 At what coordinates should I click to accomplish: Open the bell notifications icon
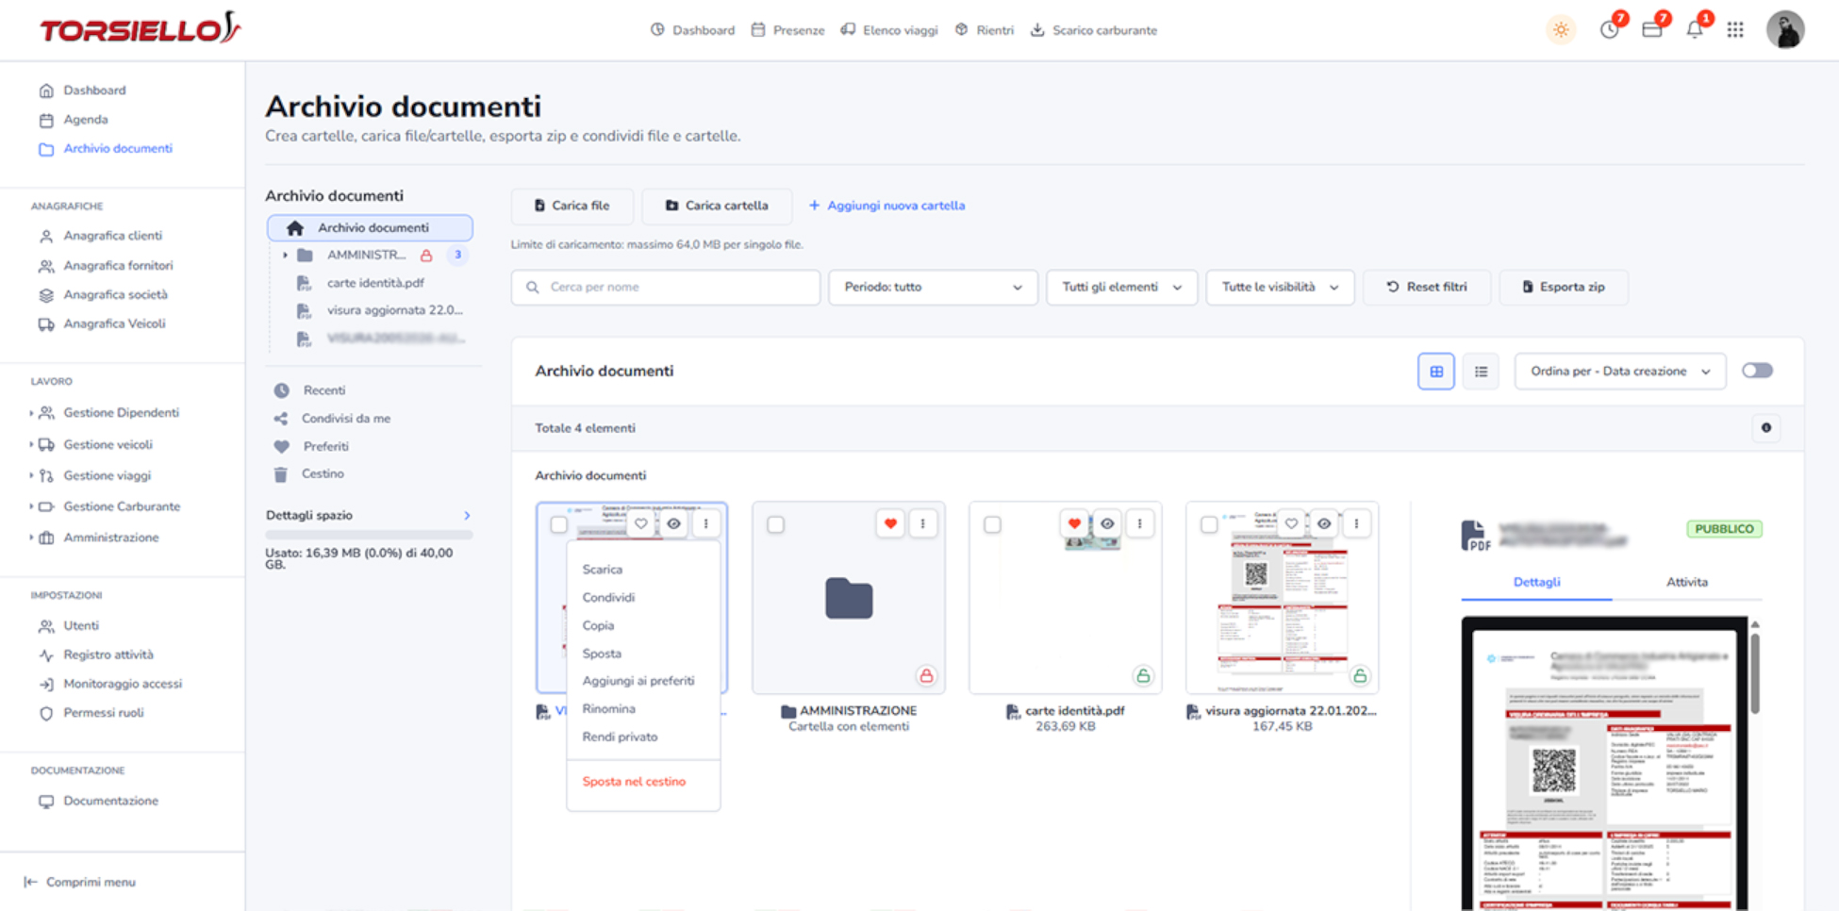(1695, 30)
